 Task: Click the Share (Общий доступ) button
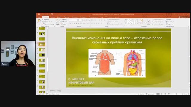coord(183,17)
